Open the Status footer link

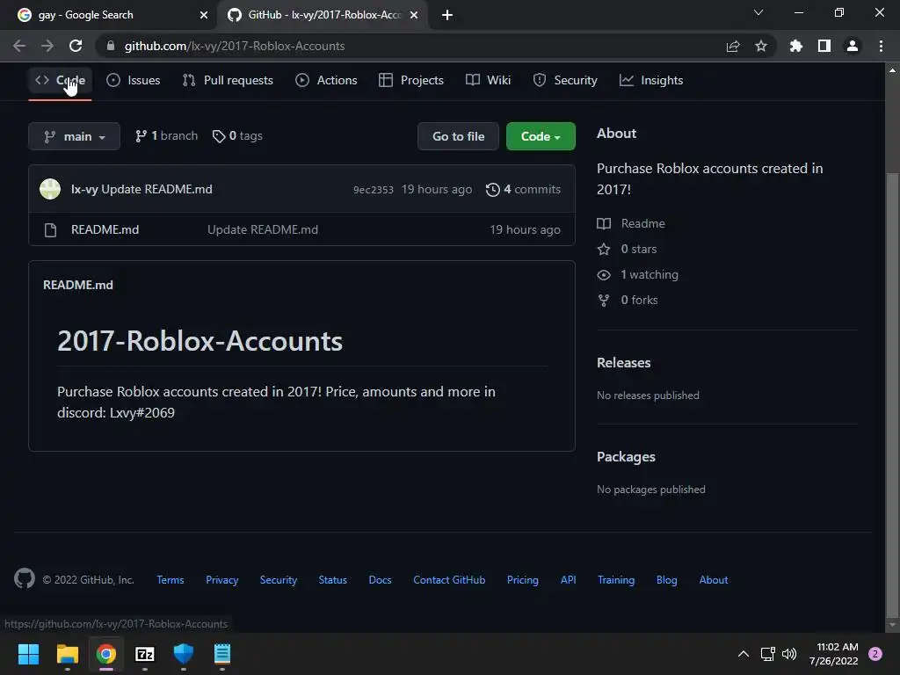click(x=333, y=580)
